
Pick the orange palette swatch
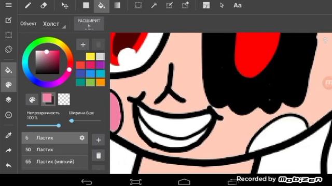(100, 82)
